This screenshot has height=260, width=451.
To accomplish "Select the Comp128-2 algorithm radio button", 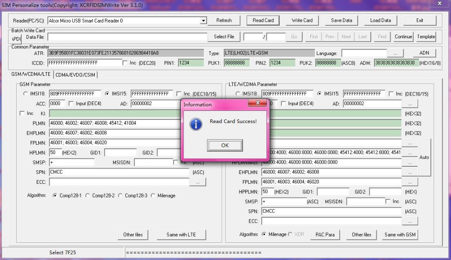I will pyautogui.click(x=88, y=196).
